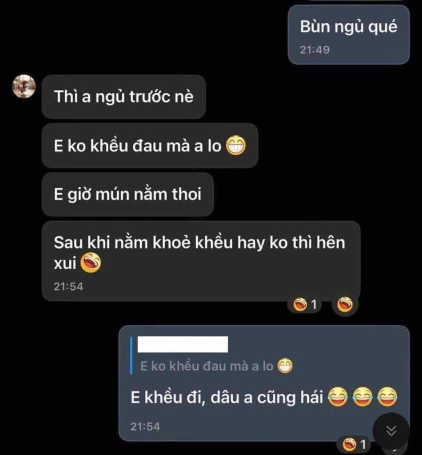Select the 'Sau khi nằm khoẻ khều' message

coord(201,261)
